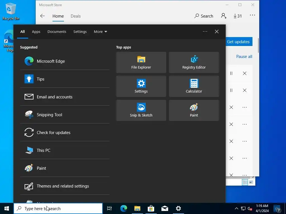
Task: Open Themes and related settings
Action: point(65,186)
